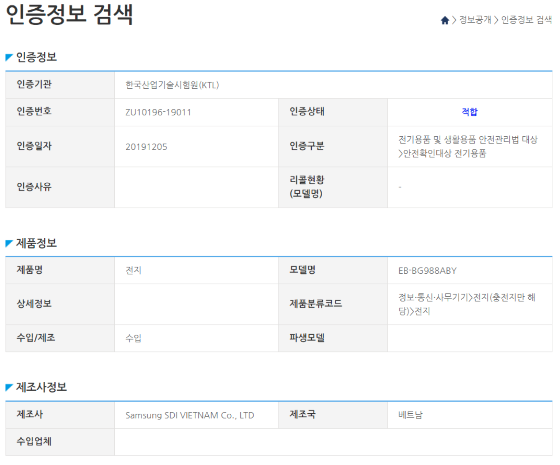This screenshot has width=560, height=465.
Task: Click the blue triangle beside 제품정보 heading
Action: (9, 243)
